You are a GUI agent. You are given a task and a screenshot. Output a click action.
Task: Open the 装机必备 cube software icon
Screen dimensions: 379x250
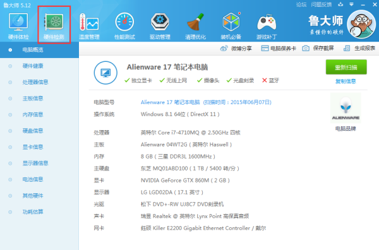pos(231,21)
